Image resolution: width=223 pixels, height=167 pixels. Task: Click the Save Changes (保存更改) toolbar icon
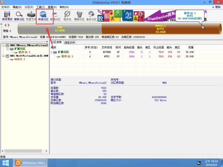pyautogui.click(x=7, y=16)
